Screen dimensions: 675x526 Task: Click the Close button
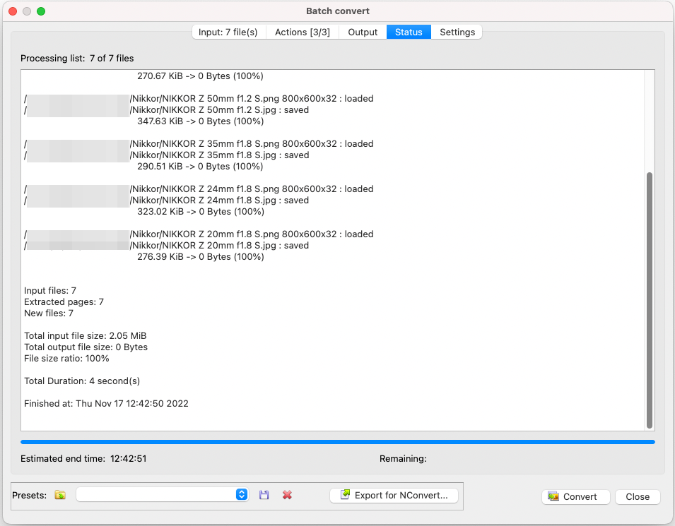tap(638, 497)
